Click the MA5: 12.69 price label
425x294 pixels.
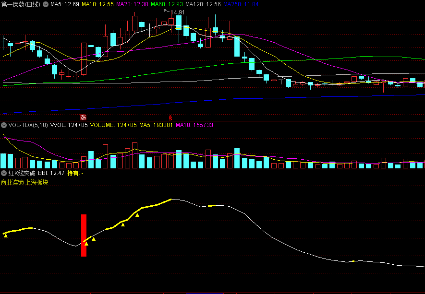click(65, 4)
